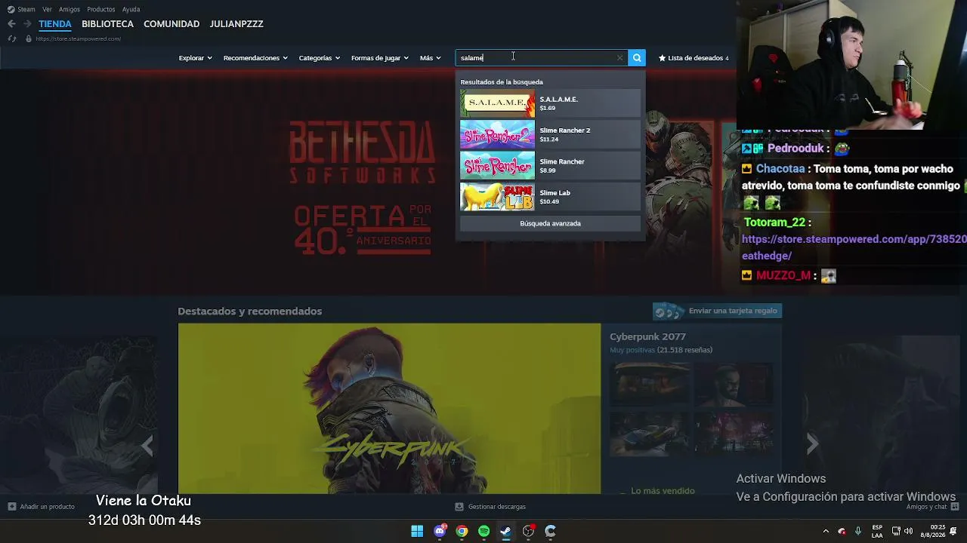The image size is (967, 543).
Task: Open the steampowered link in chat
Action: tap(854, 247)
